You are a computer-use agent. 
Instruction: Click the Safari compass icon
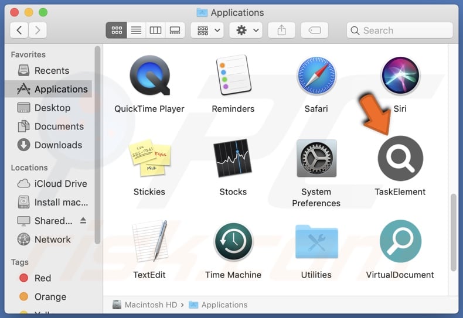pyautogui.click(x=316, y=75)
